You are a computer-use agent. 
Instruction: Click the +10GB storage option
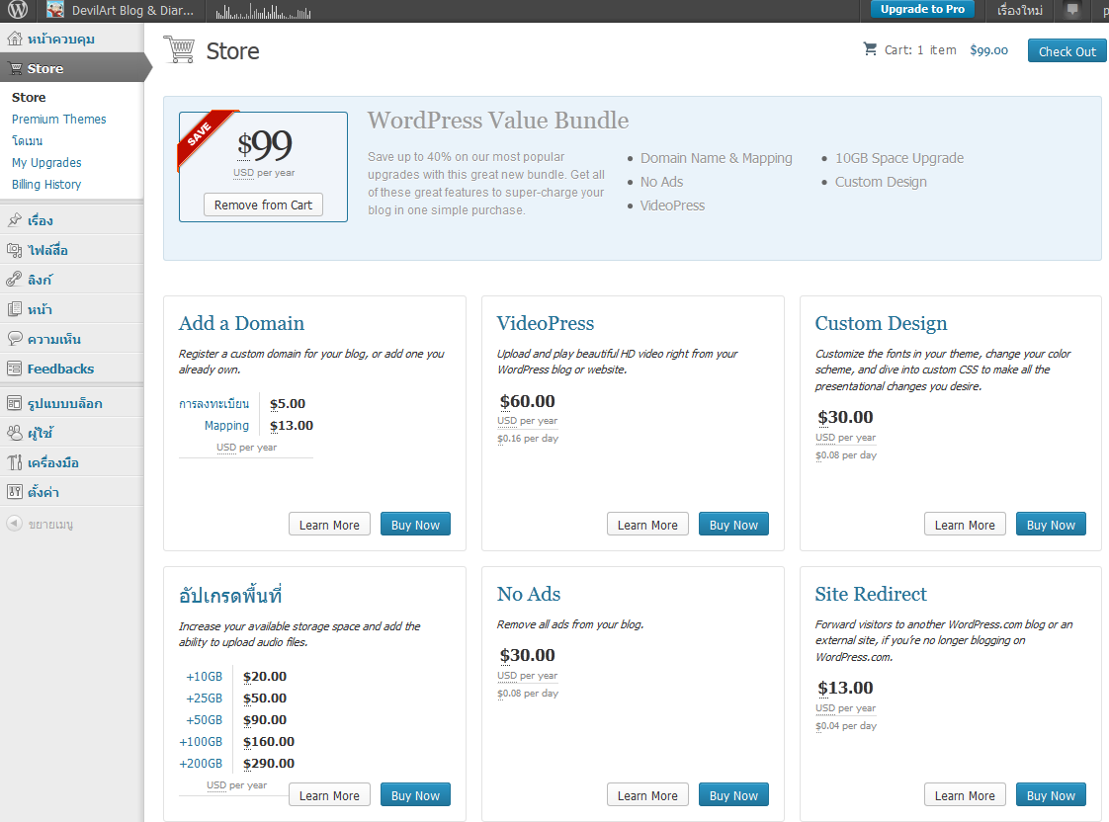click(204, 677)
